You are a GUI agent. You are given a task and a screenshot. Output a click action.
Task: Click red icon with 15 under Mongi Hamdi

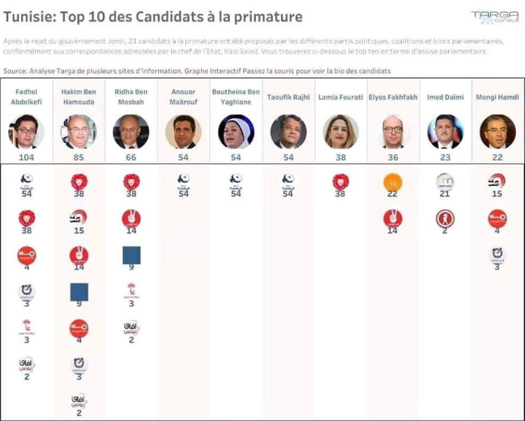pos(496,182)
